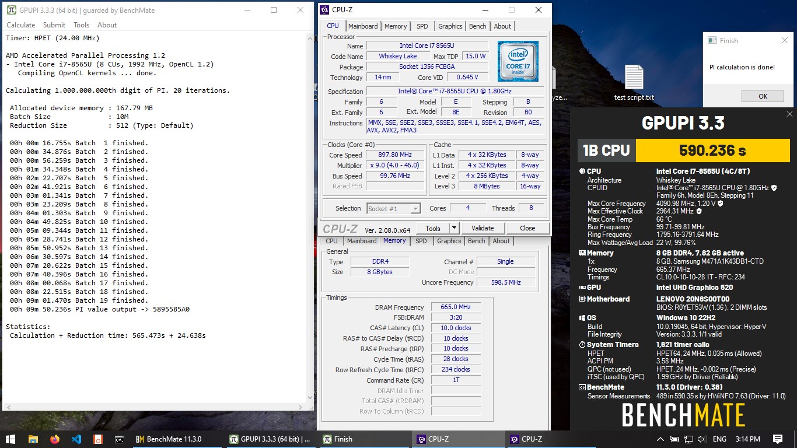Screen dimensions: 797x448
Task: Expand the Tools dropdown arrow in CPU-Z
Action: pos(454,228)
